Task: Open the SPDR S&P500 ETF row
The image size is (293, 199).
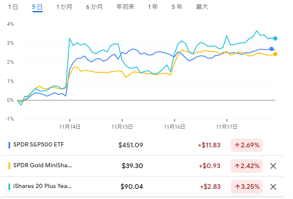Action: [x=142, y=145]
